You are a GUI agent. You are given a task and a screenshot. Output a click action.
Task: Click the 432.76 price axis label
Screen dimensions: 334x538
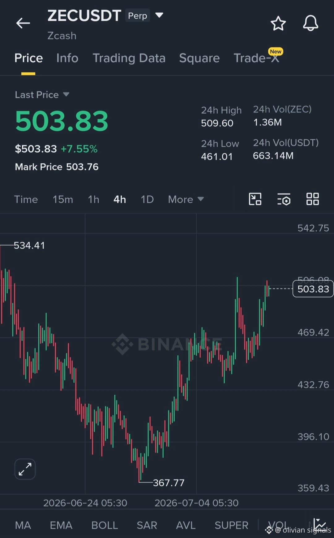click(x=313, y=385)
